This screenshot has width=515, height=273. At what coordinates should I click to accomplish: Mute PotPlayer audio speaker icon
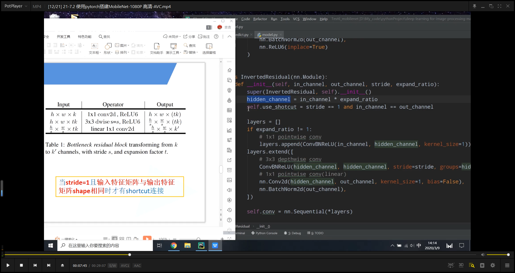(x=483, y=255)
